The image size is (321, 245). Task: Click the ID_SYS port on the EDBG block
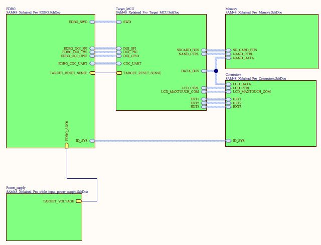point(92,141)
